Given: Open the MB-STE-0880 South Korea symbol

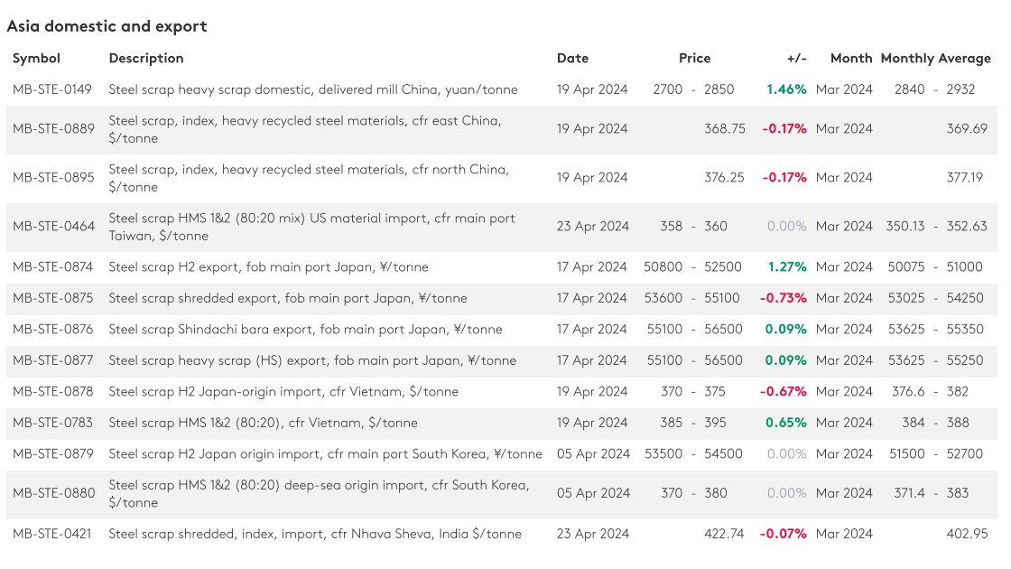Looking at the screenshot, I should coord(53,493).
